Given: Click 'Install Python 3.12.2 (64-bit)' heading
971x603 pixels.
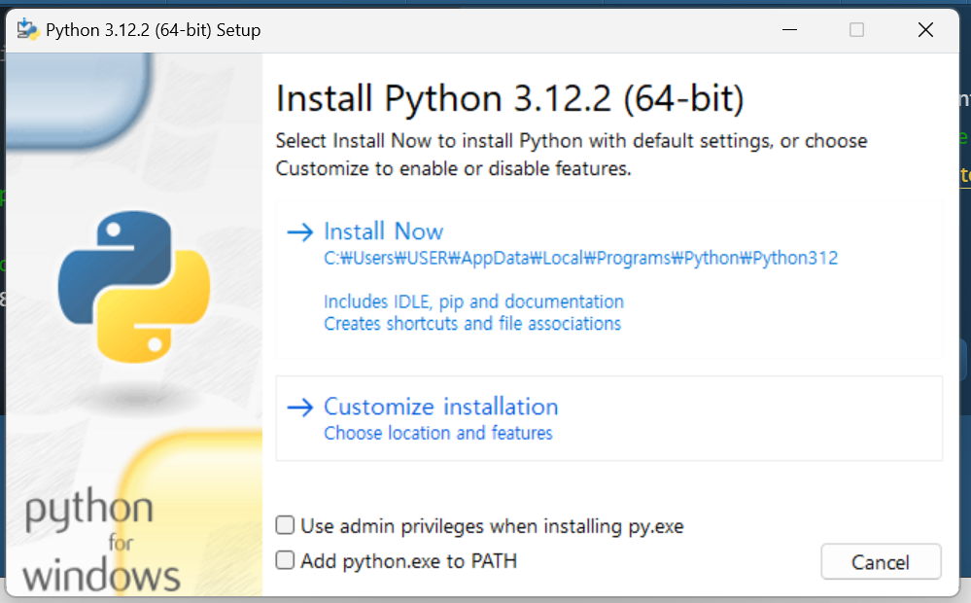Looking at the screenshot, I should click(x=509, y=98).
